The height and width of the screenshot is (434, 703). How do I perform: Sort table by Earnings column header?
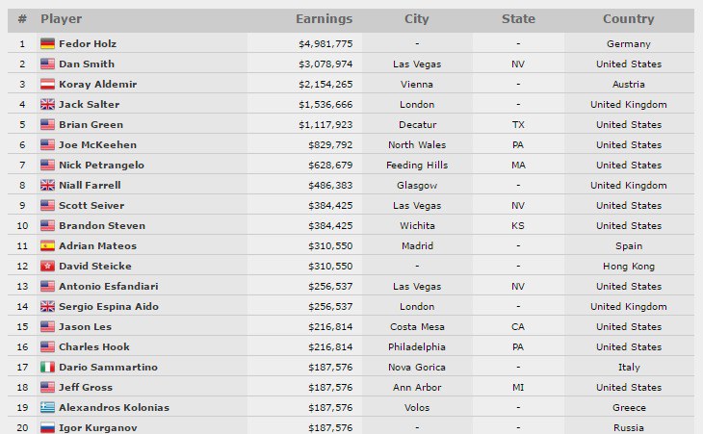click(x=324, y=19)
